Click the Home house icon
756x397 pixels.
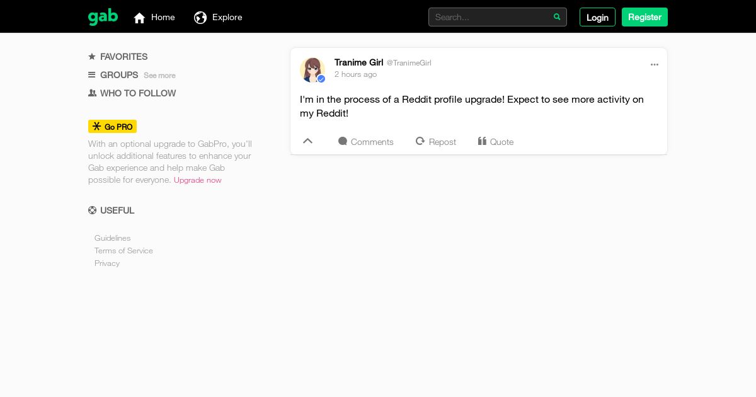coord(139,18)
